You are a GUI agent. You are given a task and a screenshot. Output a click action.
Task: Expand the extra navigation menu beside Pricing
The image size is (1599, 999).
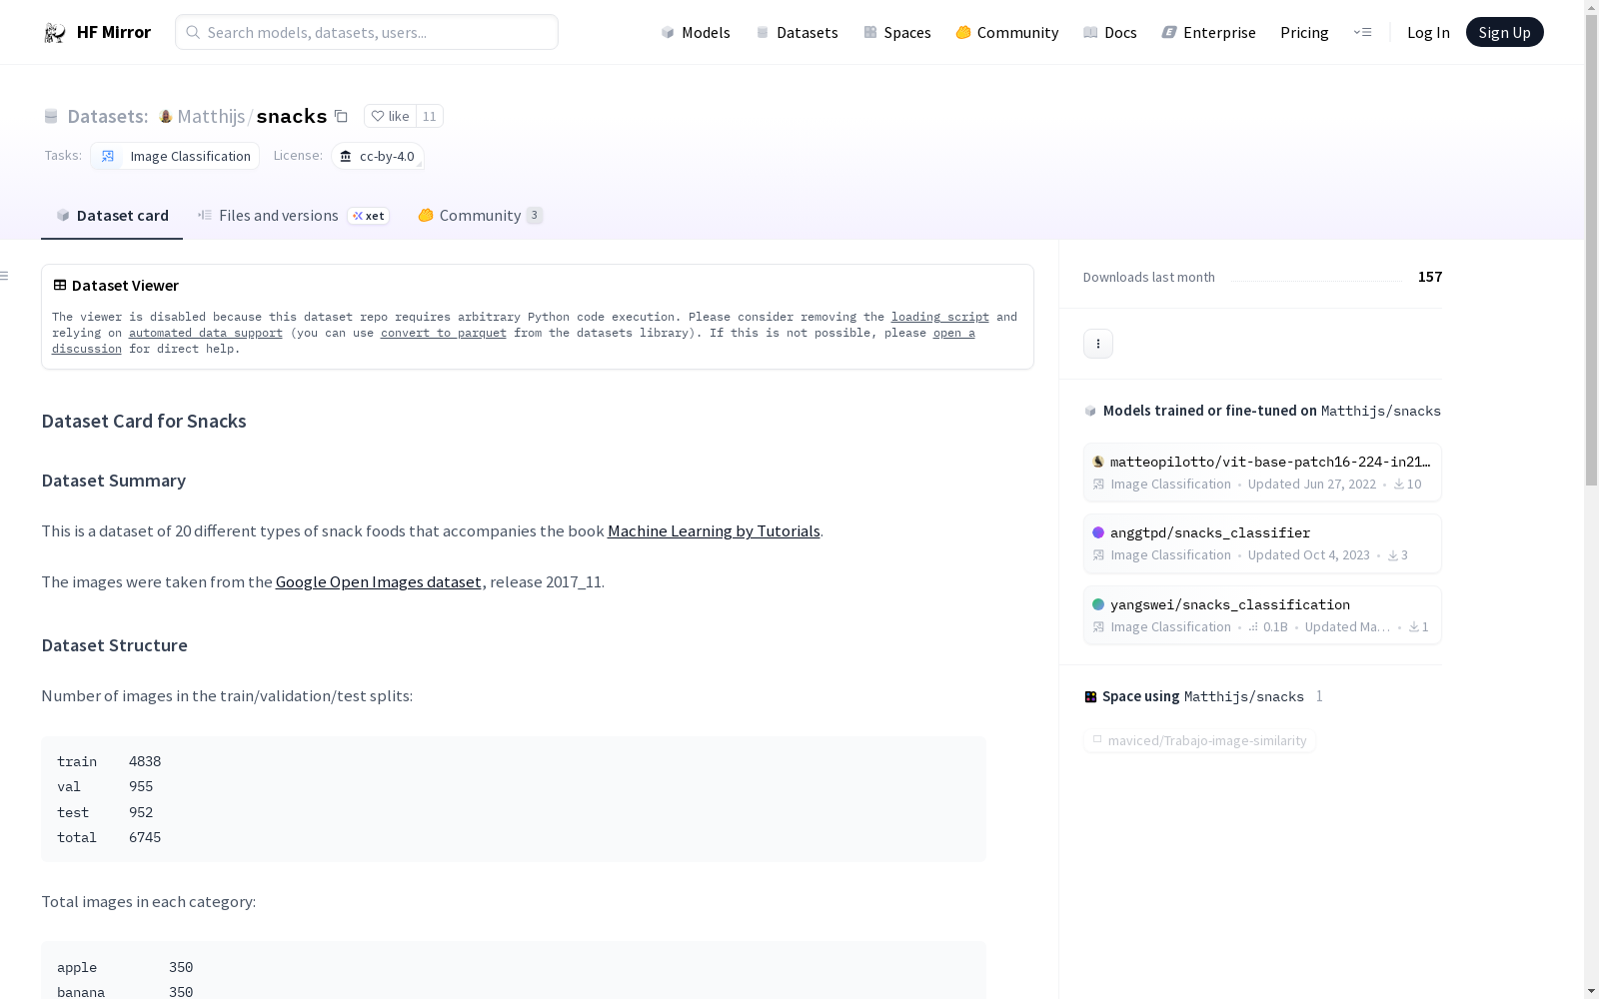click(1362, 32)
